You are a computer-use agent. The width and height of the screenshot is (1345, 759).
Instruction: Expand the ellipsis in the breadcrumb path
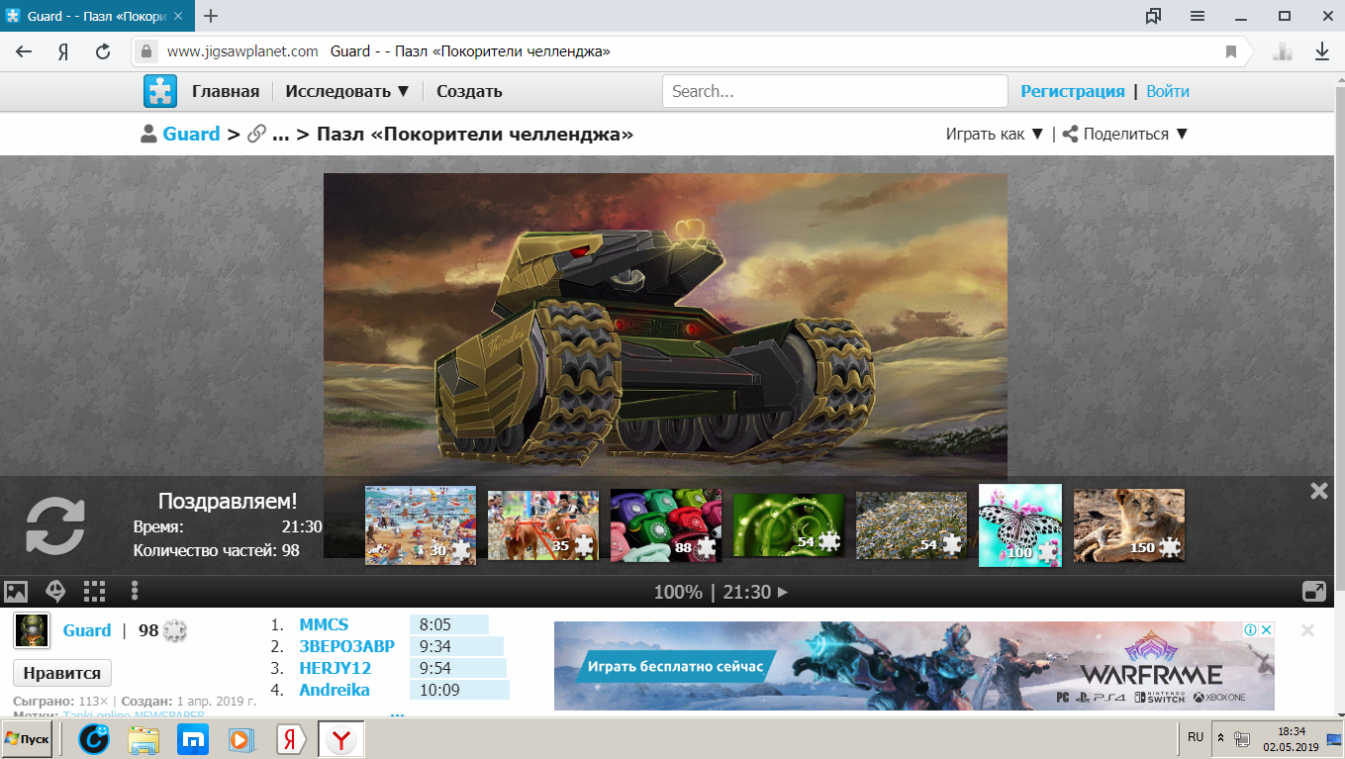(x=280, y=135)
